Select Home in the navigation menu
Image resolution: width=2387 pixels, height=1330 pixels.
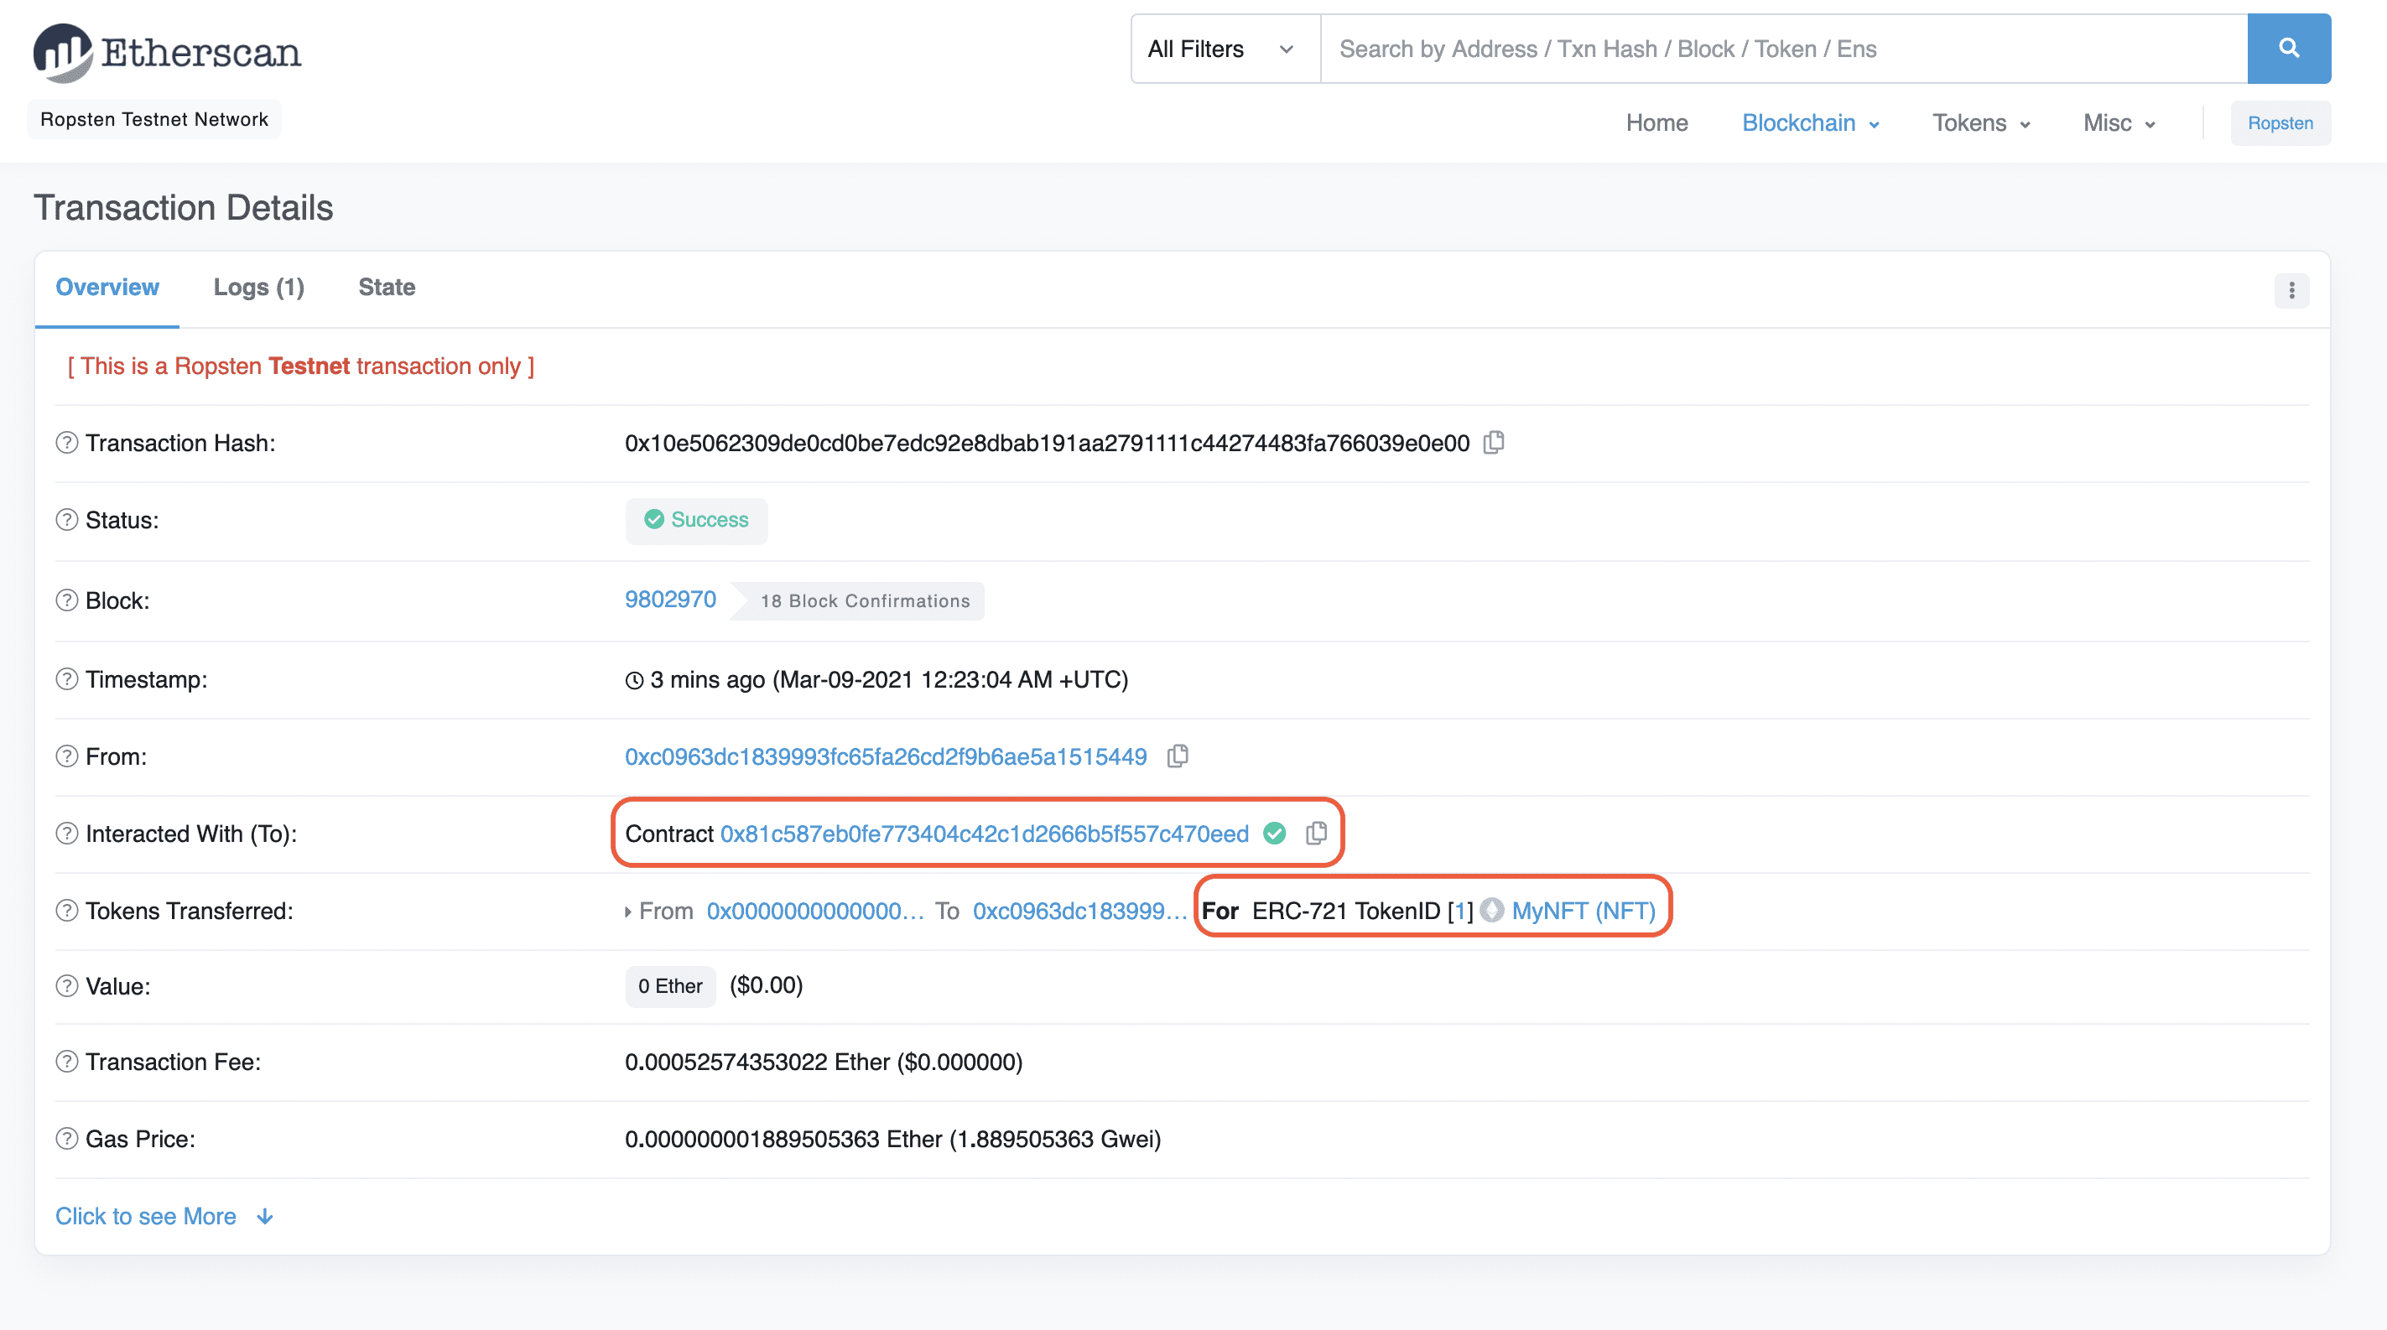[x=1656, y=122]
